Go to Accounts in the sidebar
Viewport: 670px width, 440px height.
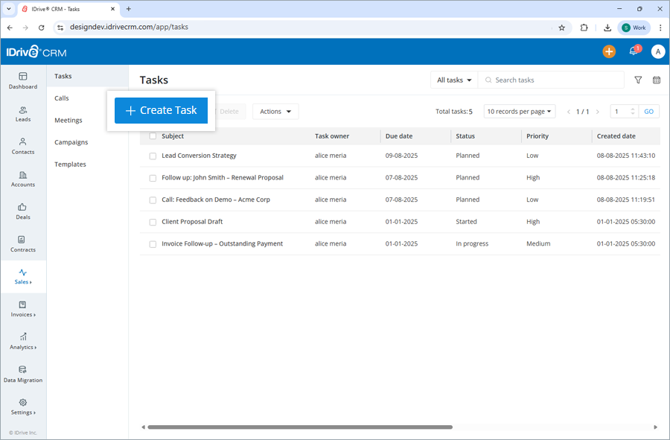[23, 180]
